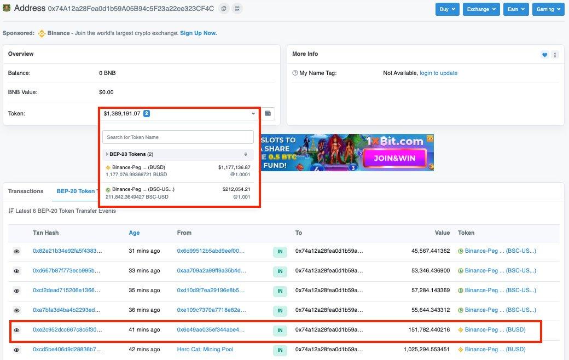The height and width of the screenshot is (360, 569).
Task: Click the Age column header
Action: tap(134, 233)
